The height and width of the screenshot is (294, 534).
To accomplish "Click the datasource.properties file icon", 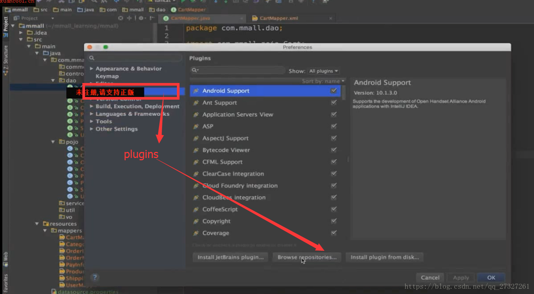I will click(x=54, y=291).
